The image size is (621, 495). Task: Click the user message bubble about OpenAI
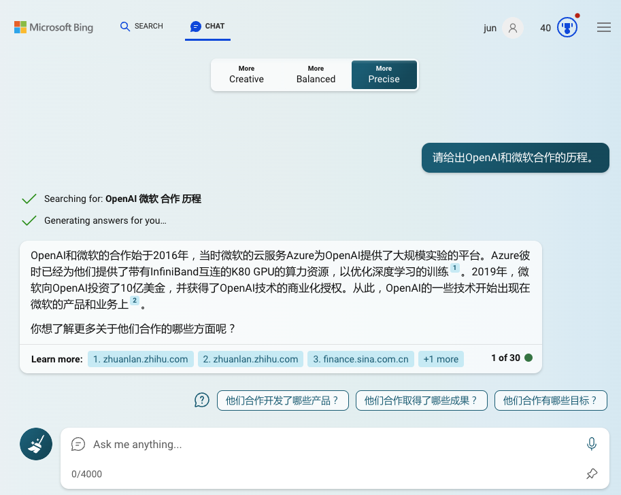coord(516,158)
